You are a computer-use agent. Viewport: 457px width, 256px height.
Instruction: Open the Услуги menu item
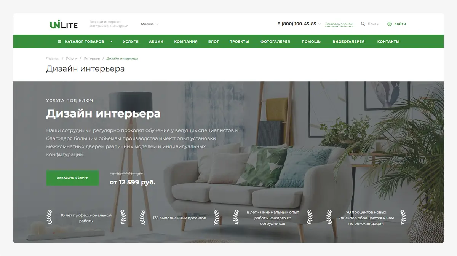pyautogui.click(x=131, y=41)
